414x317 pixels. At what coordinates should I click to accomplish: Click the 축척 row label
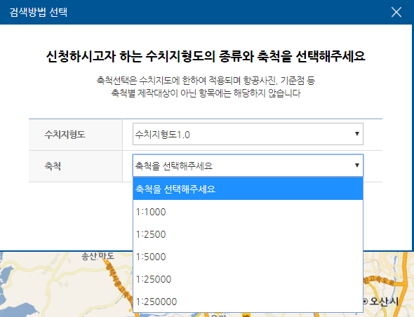[x=53, y=166]
